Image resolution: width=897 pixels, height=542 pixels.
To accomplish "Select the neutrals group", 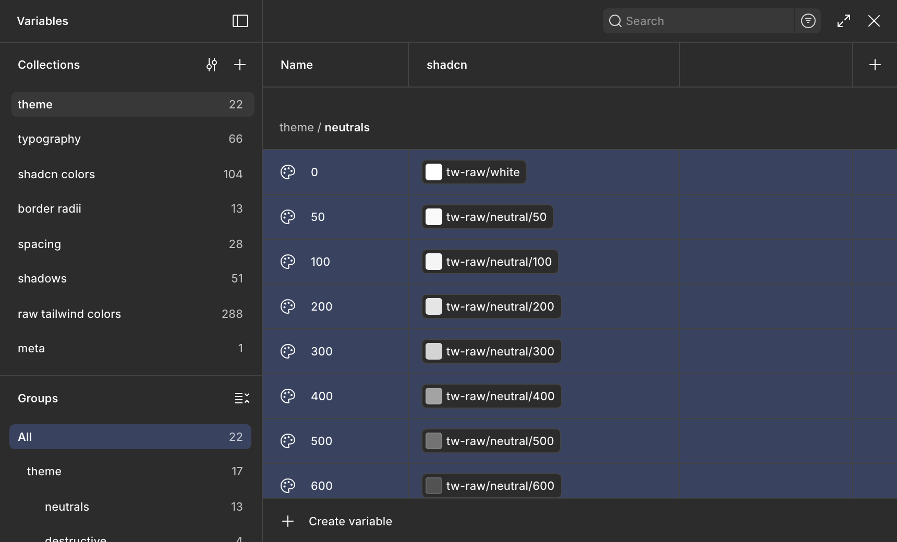I will coord(130,507).
